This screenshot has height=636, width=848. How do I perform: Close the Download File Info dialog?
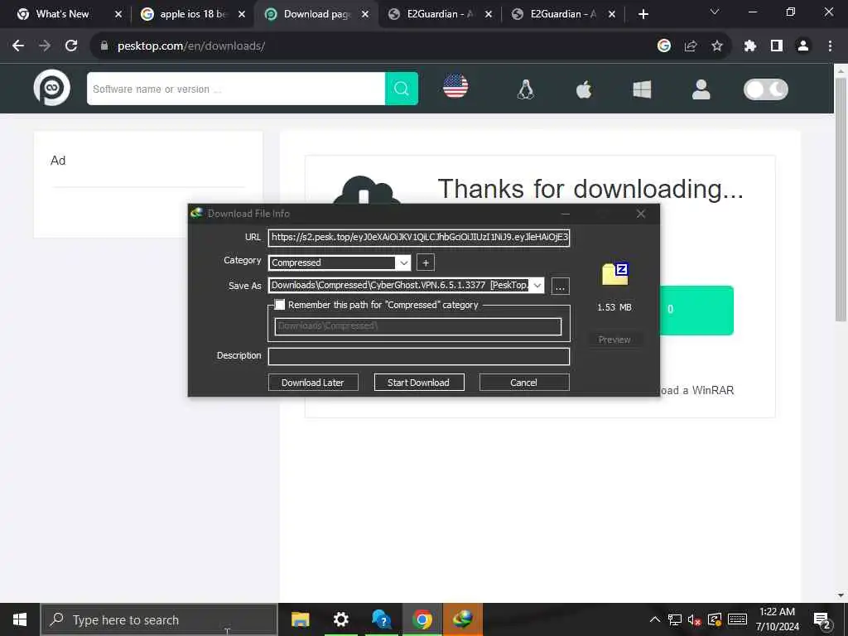coord(641,214)
